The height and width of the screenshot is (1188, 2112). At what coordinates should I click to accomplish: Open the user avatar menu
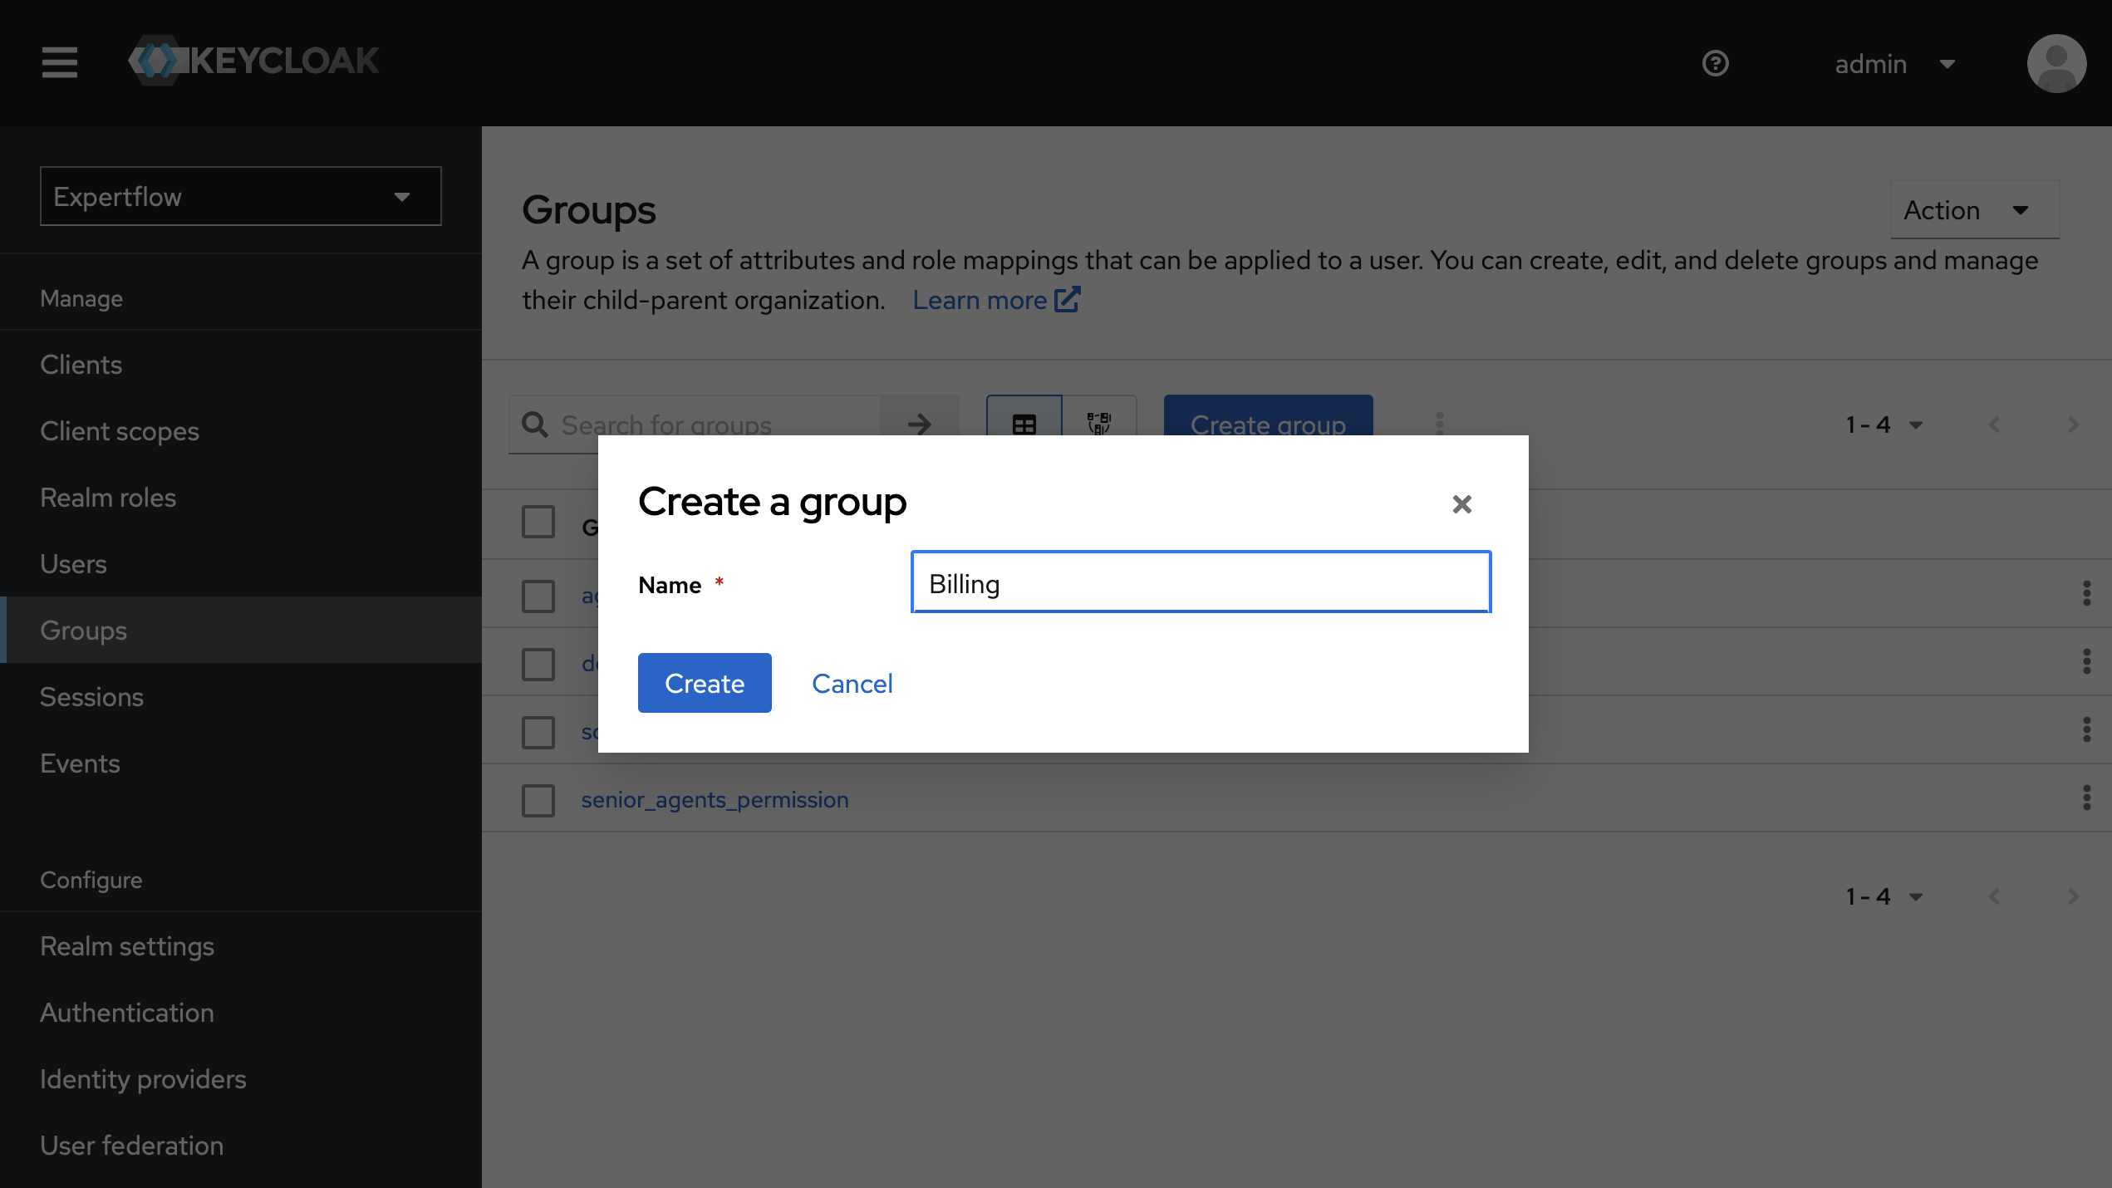click(2057, 63)
